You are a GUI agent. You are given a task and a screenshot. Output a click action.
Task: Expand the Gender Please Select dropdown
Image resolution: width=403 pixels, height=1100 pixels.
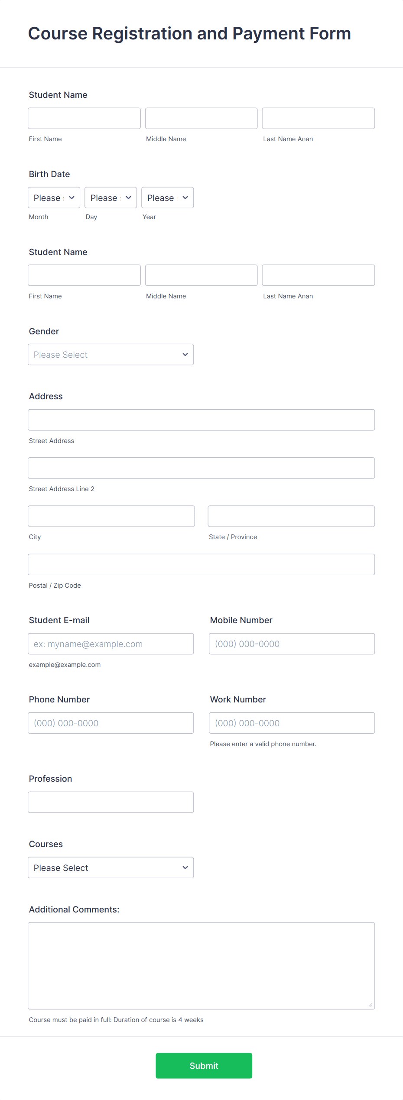[111, 355]
